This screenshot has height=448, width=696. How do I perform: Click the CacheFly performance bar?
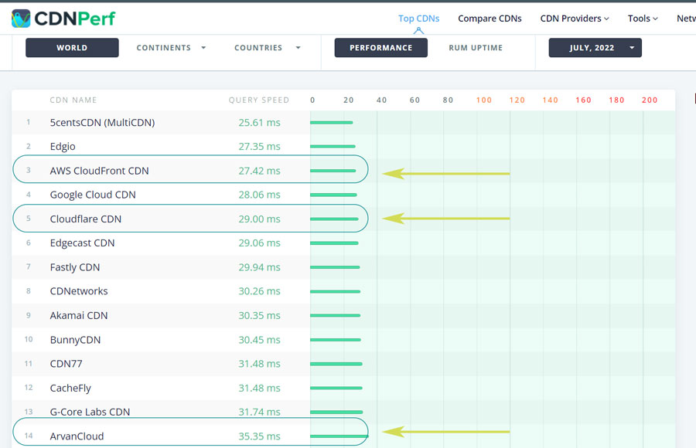[x=336, y=388]
